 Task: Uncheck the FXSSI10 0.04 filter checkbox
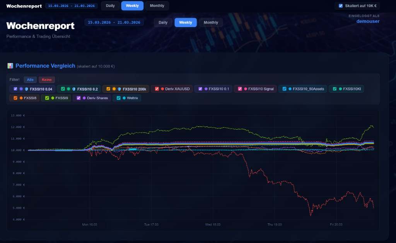[x=15, y=88]
